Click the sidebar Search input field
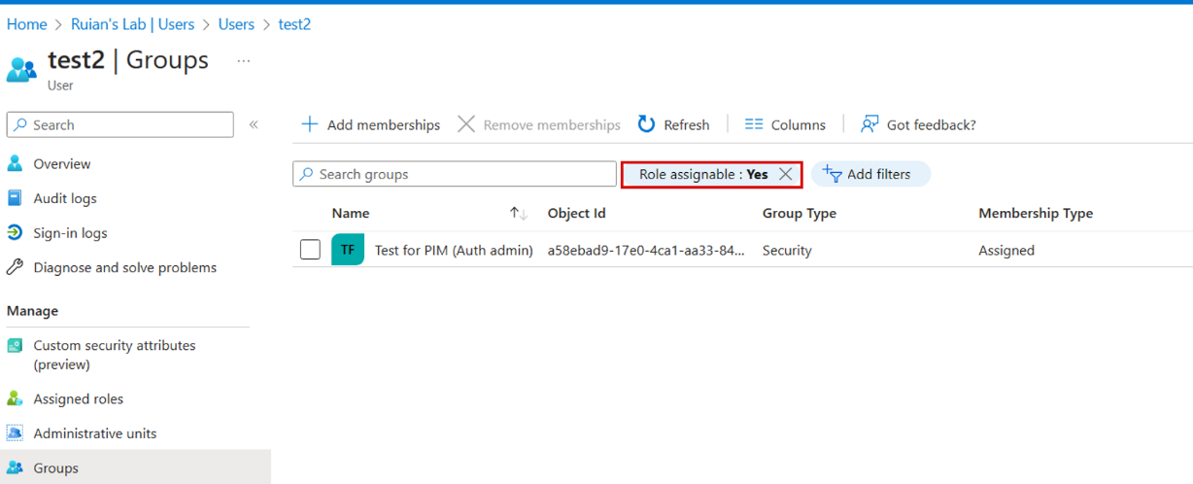The width and height of the screenshot is (1193, 484). 120,124
